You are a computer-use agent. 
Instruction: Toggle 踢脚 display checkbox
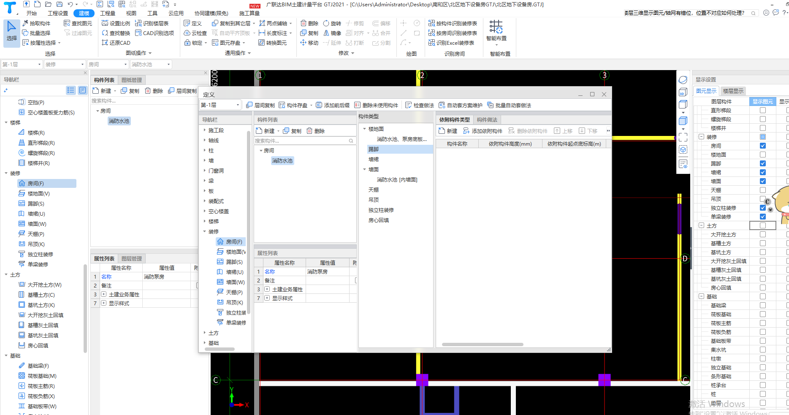pyautogui.click(x=762, y=163)
